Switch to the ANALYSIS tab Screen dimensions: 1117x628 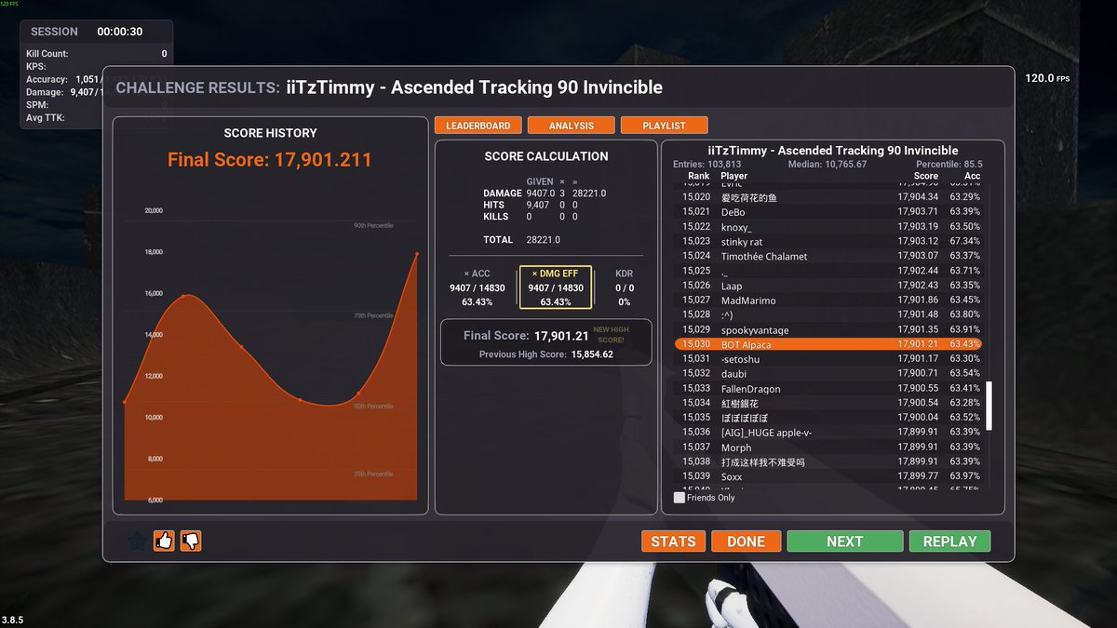pyautogui.click(x=572, y=126)
